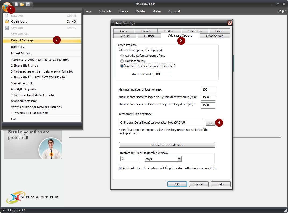
Task: Open the Device tab in main window
Action: point(124,11)
